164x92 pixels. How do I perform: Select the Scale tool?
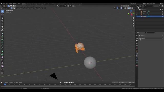(x=2, y=24)
